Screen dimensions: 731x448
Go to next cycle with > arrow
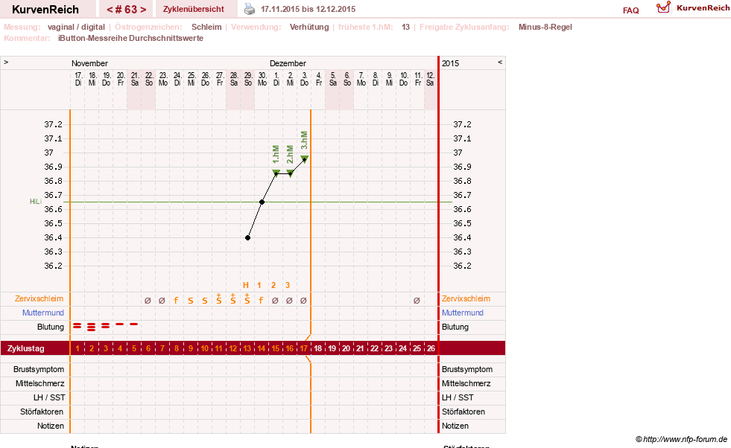(144, 10)
